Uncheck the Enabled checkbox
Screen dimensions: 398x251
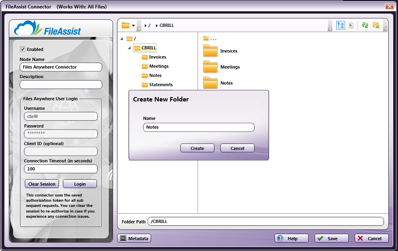[23, 49]
